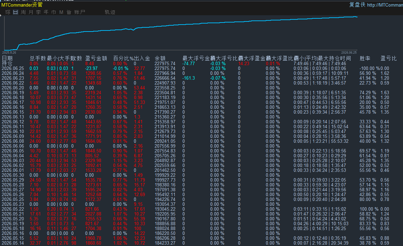Select the 年 yearly tab
403x246 pixels.
[46, 12]
